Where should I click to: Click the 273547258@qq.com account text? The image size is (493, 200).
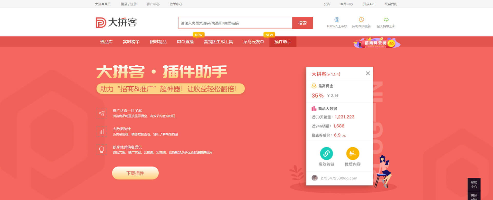pyautogui.click(x=339, y=178)
